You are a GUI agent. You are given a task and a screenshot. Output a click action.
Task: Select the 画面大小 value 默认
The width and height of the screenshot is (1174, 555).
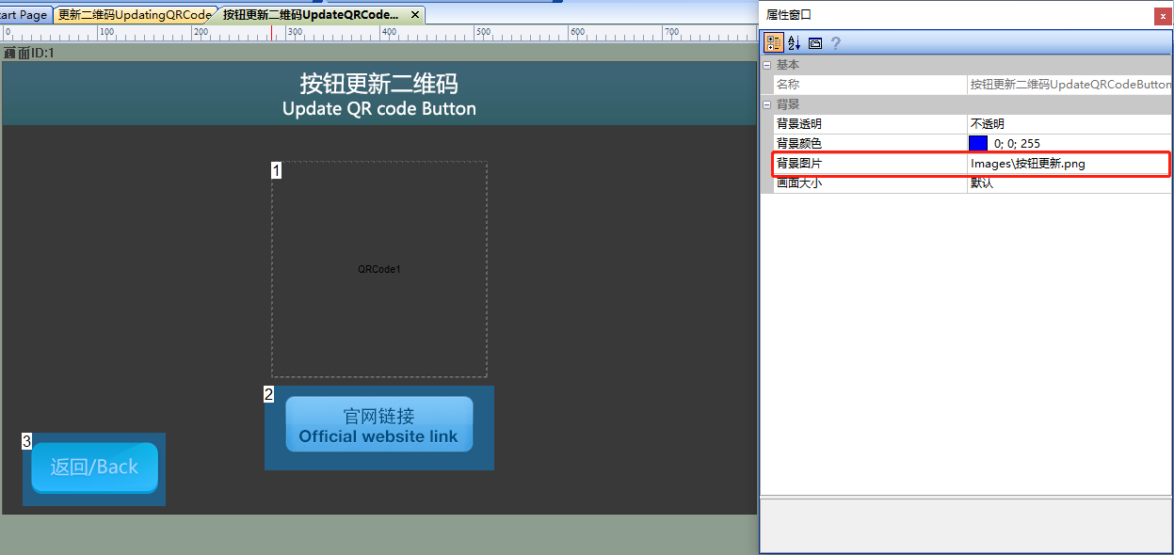pyautogui.click(x=1069, y=182)
